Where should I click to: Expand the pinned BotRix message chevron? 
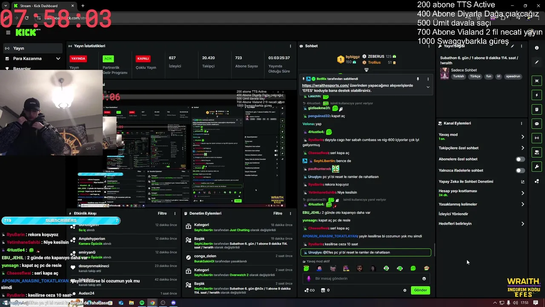click(x=428, y=87)
